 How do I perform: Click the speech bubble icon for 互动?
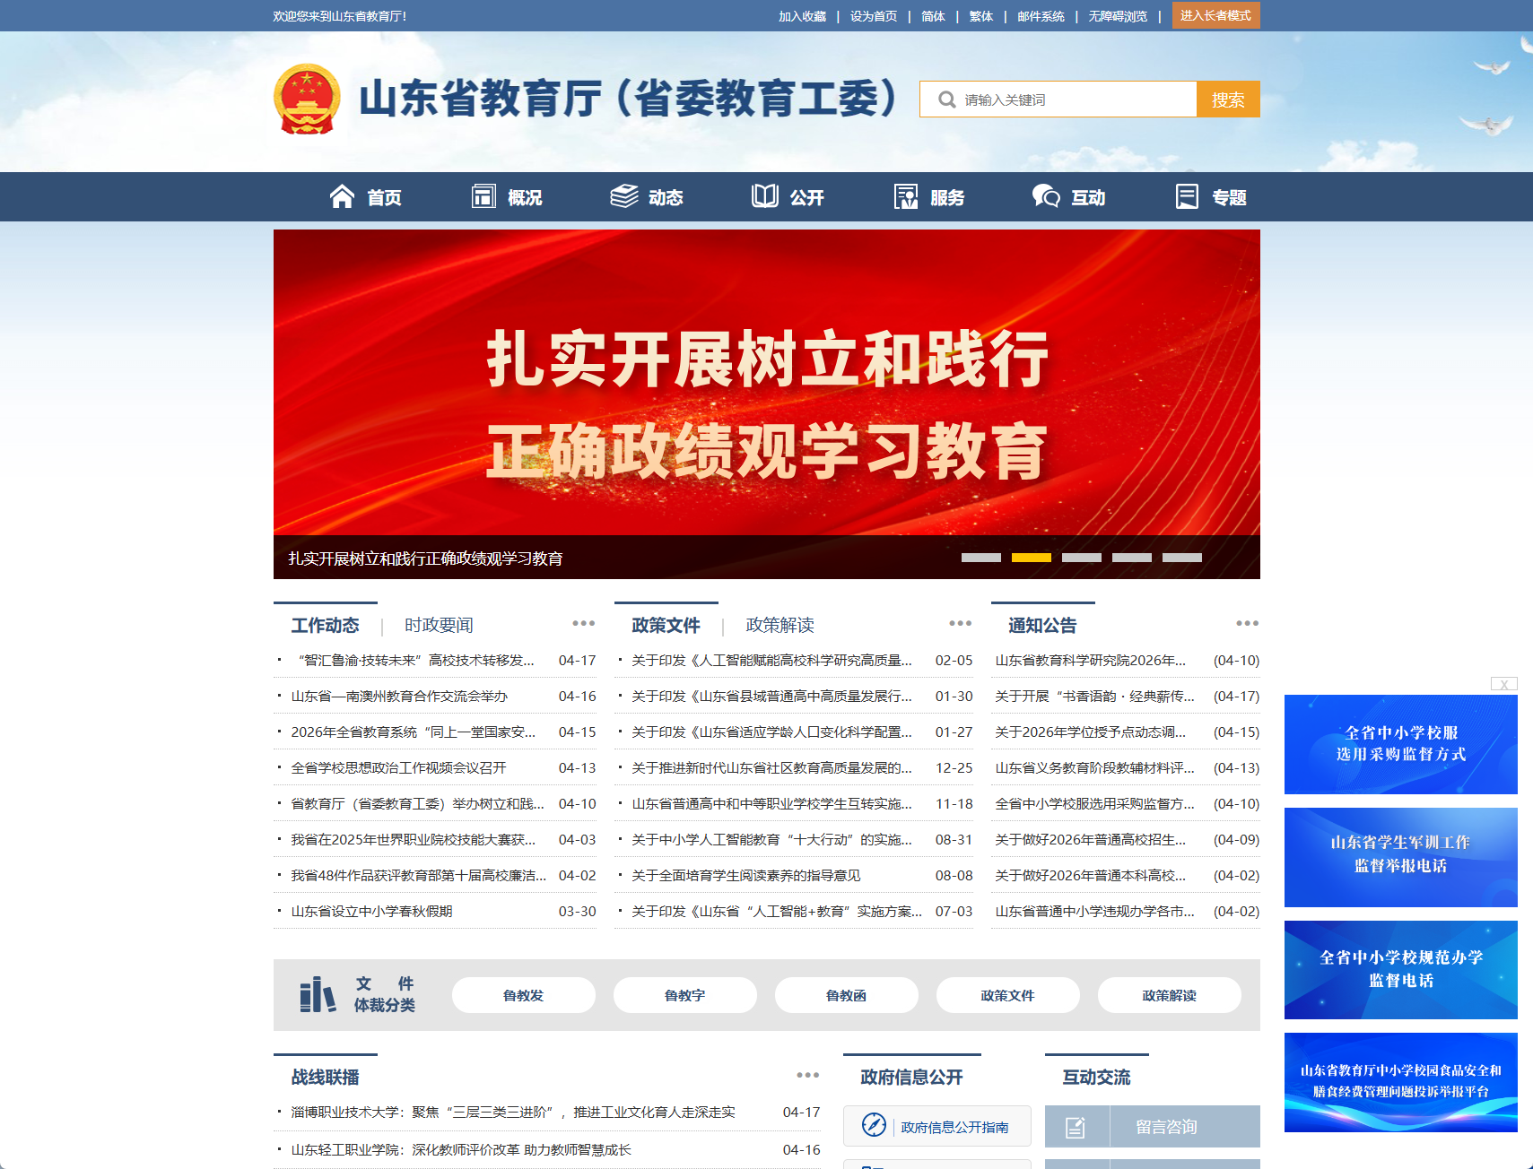1043,195
